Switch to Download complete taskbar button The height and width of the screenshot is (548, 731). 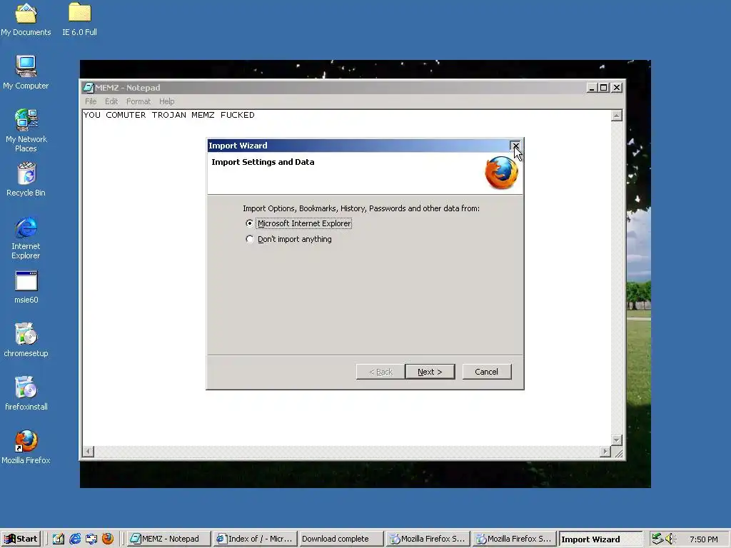(x=341, y=539)
